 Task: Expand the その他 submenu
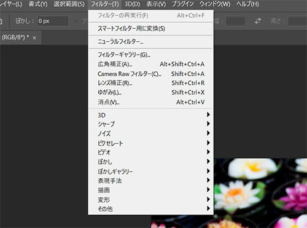(x=151, y=209)
